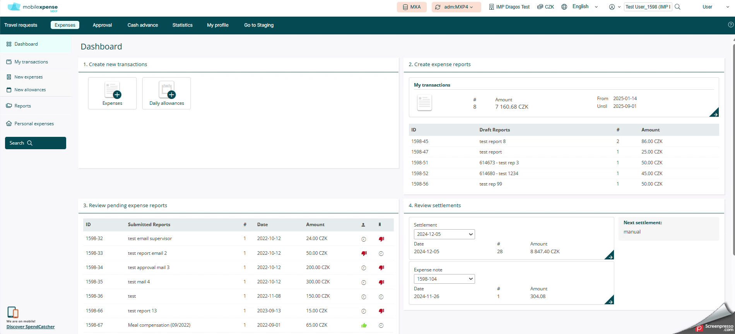Expand the Expense note 1598-104 dropdown
Image resolution: width=735 pixels, height=334 pixels.
pyautogui.click(x=444, y=279)
